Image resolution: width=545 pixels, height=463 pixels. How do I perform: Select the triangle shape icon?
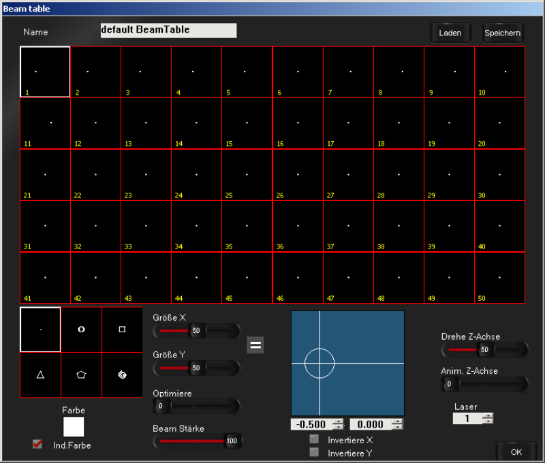40,374
